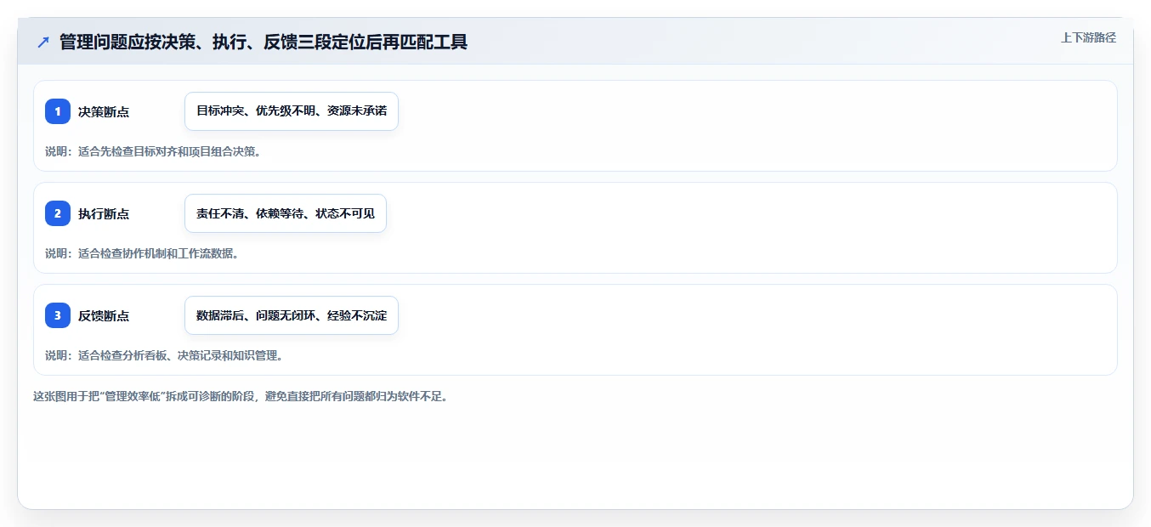Click the number 3 step badge
The image size is (1151, 527).
click(58, 315)
